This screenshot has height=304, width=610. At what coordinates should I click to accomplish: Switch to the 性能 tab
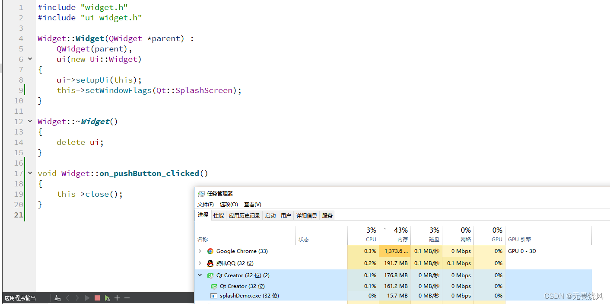click(218, 215)
